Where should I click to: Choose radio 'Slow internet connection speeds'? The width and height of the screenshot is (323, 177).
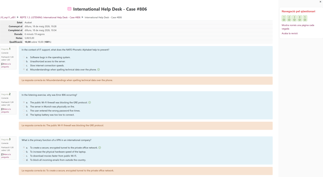coord(24,65)
